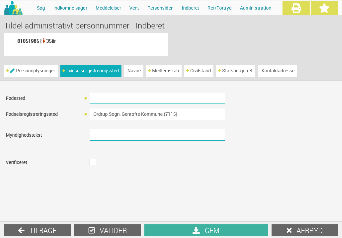
Task: Click the Fødested label
Action: click(x=15, y=98)
